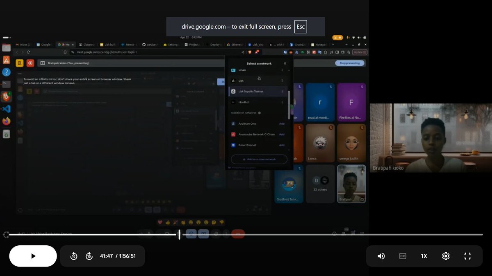Click info icon beside Additional networks
This screenshot has width=492, height=276.
(x=260, y=113)
